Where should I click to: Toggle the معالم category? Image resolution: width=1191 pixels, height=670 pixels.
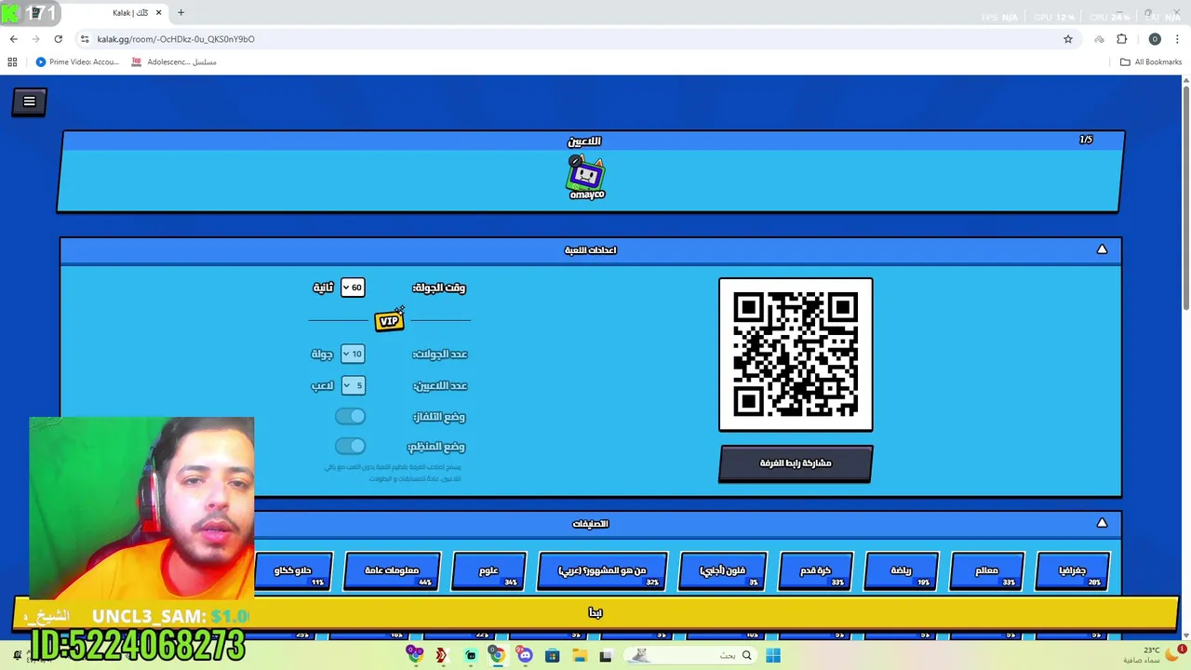tap(987, 570)
